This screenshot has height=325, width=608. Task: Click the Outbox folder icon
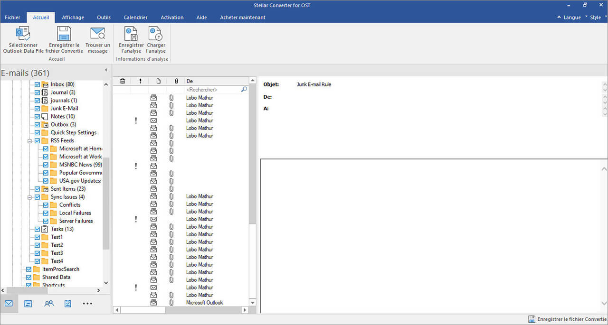45,125
